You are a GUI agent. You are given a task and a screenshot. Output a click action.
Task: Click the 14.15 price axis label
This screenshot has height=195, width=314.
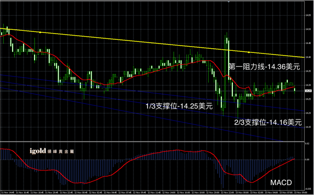point(308,127)
